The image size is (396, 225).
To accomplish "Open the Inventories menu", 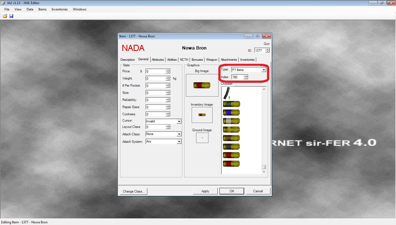I will point(59,9).
